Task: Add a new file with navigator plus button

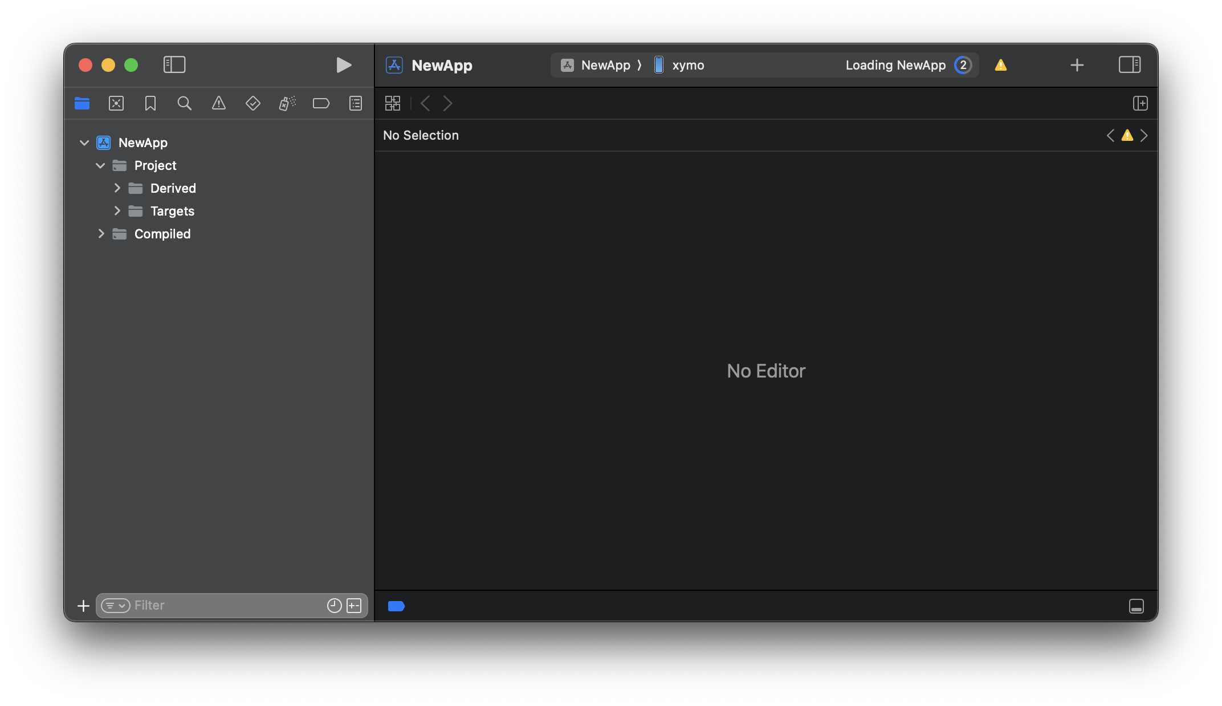Action: tap(83, 606)
